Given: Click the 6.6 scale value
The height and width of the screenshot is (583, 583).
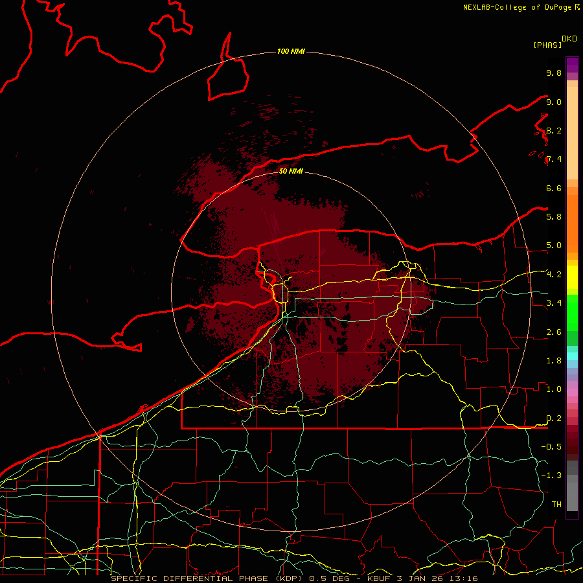Looking at the screenshot, I should [554, 188].
